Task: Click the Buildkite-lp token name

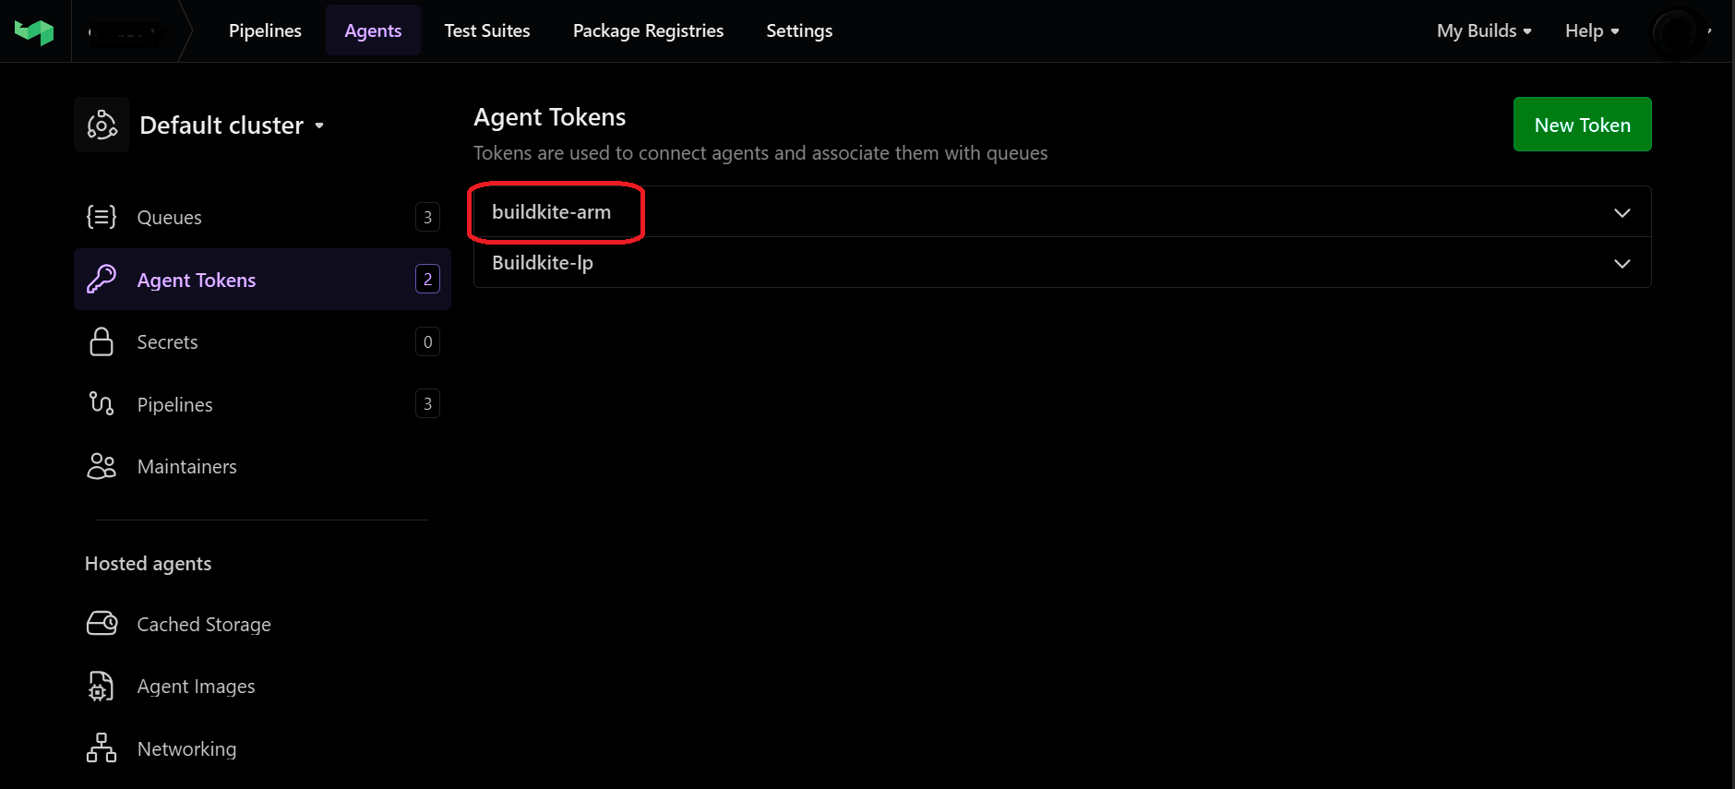Action: click(x=543, y=263)
